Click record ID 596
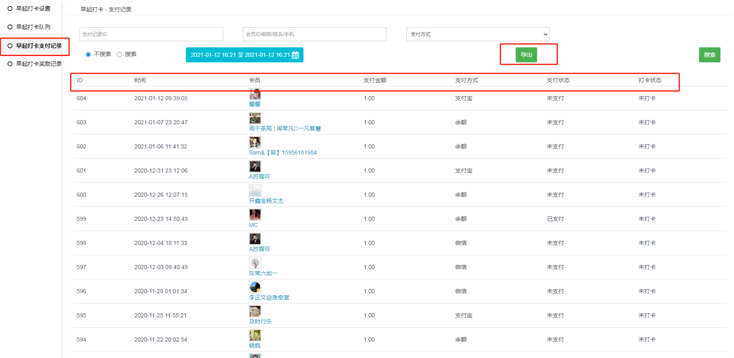734x358 pixels. point(81,292)
